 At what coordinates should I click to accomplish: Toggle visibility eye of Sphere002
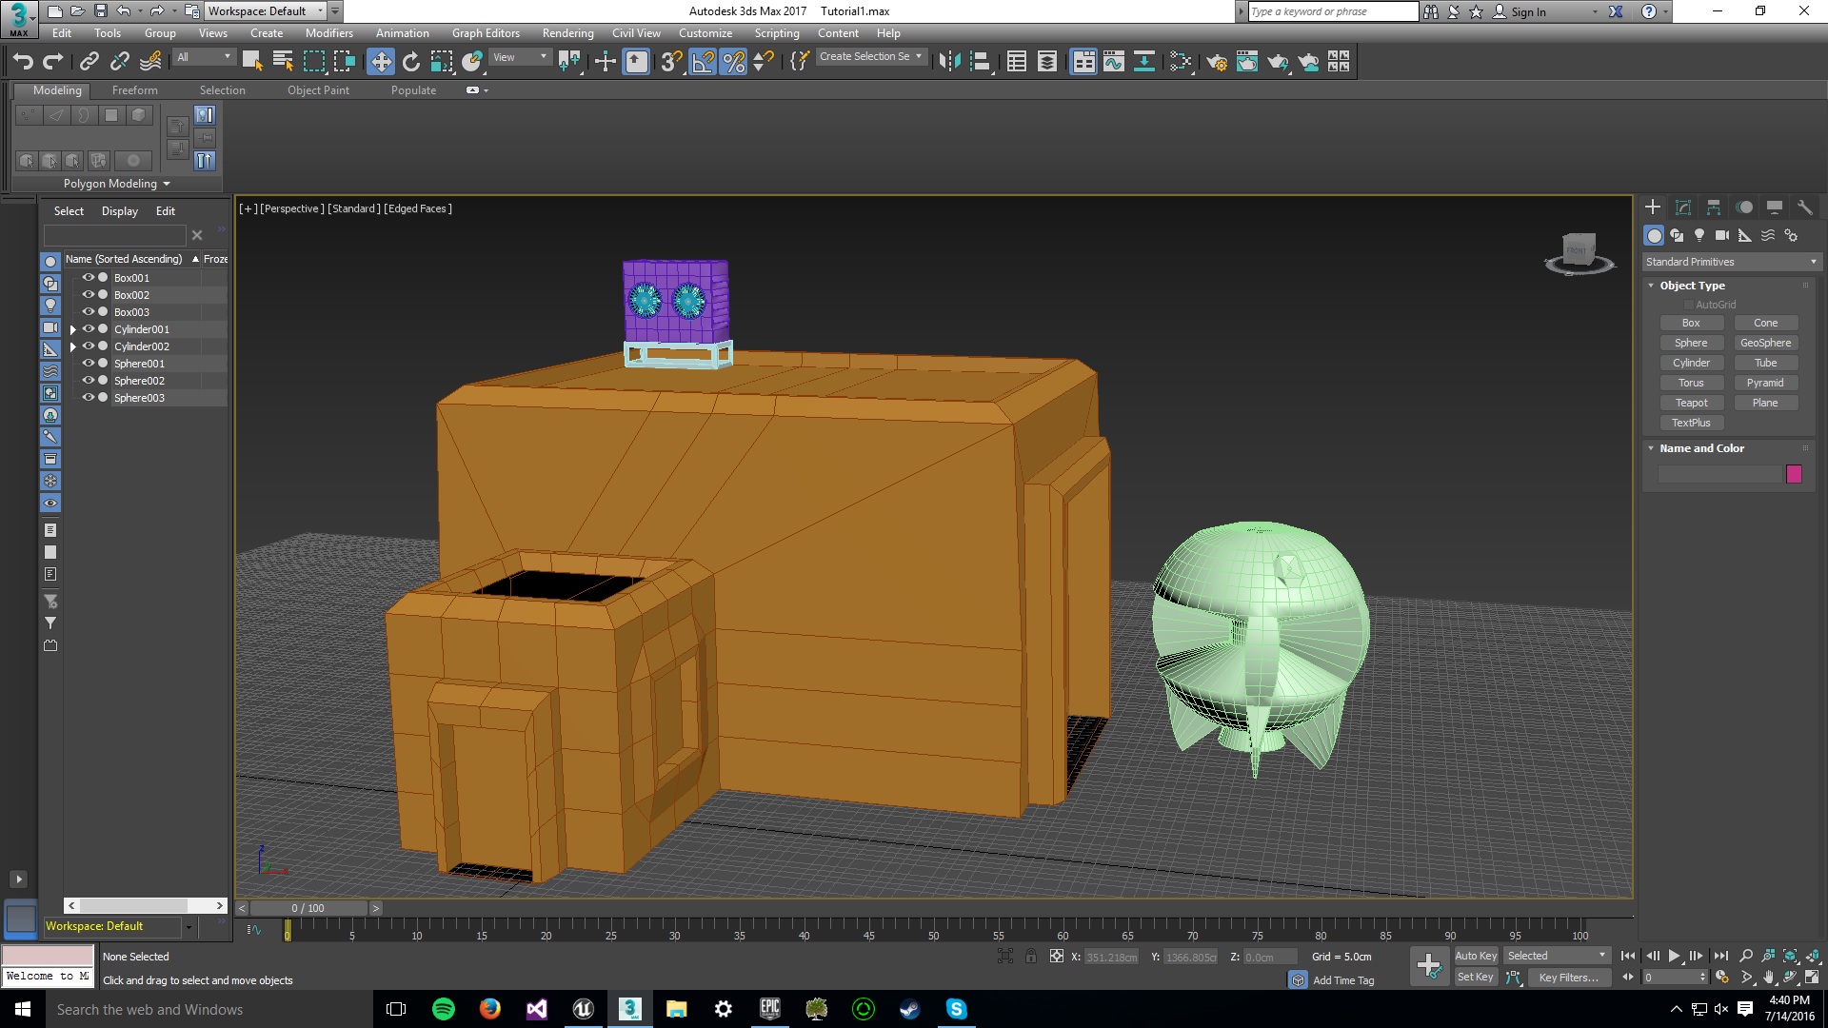click(x=89, y=381)
